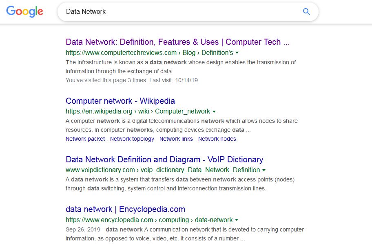Open the dropdown arrow beside voipdictionary.com result
Screen dimensions: 372x251
tap(264, 170)
